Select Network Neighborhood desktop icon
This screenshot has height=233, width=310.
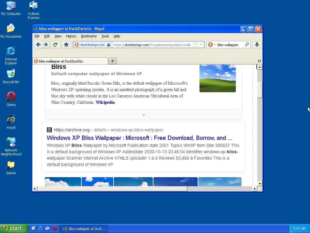[11, 146]
